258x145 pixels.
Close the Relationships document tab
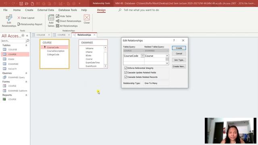tap(94, 35)
